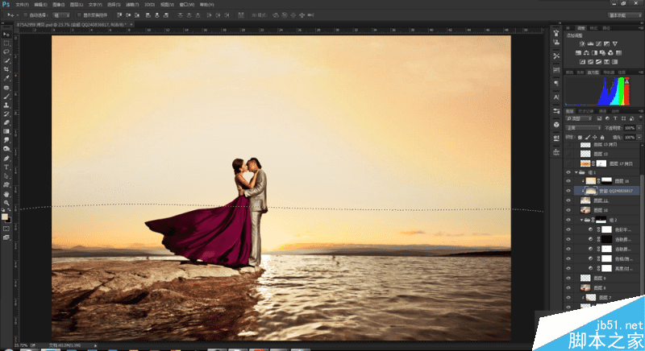Select the 图层 9 layer thumbnail
This screenshot has height=351, width=645.
(586, 278)
